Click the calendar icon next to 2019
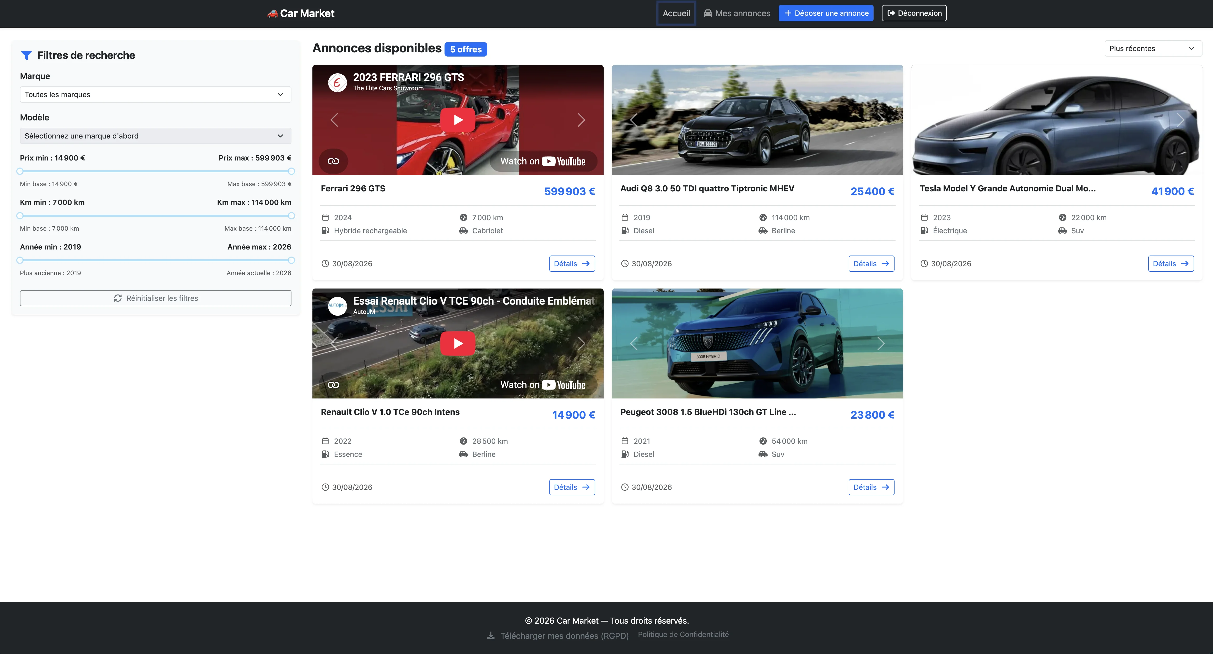Viewport: 1213px width, 654px height. point(625,217)
